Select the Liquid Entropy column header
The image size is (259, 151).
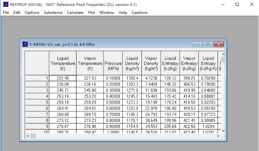[208, 63]
